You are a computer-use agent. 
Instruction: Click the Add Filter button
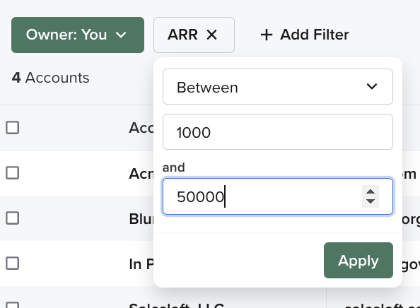click(x=305, y=35)
